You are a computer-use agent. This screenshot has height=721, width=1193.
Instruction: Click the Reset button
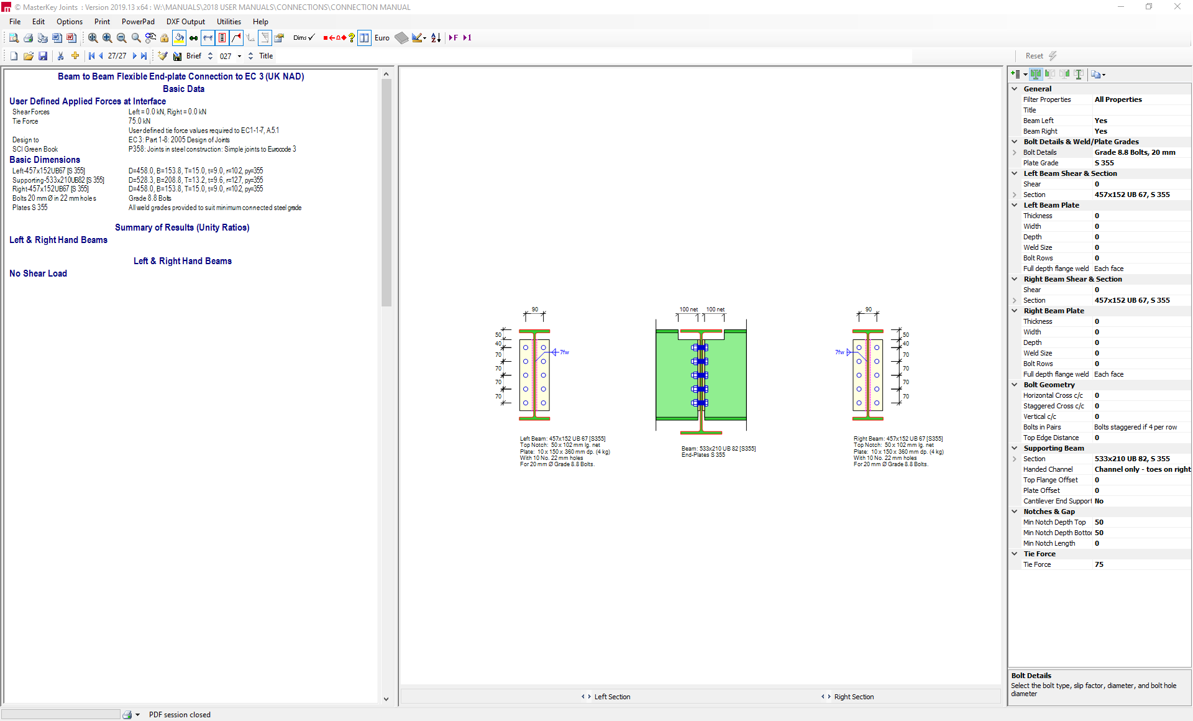(1034, 56)
